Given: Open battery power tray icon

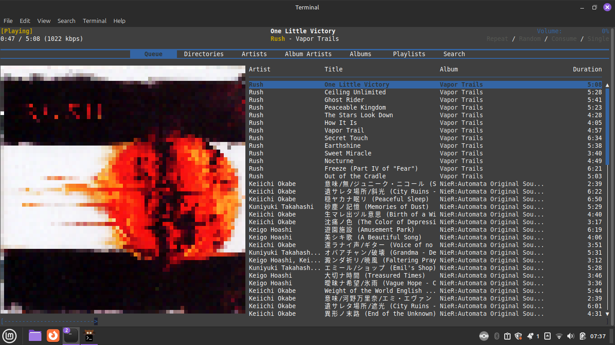Looking at the screenshot, I should [x=583, y=336].
